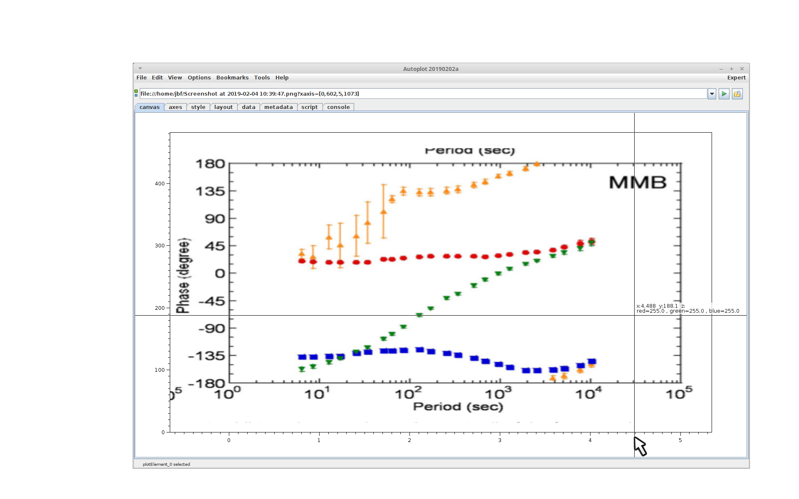This screenshot has width=799, height=499.
Task: Switch to the layout tab
Action: 223,107
